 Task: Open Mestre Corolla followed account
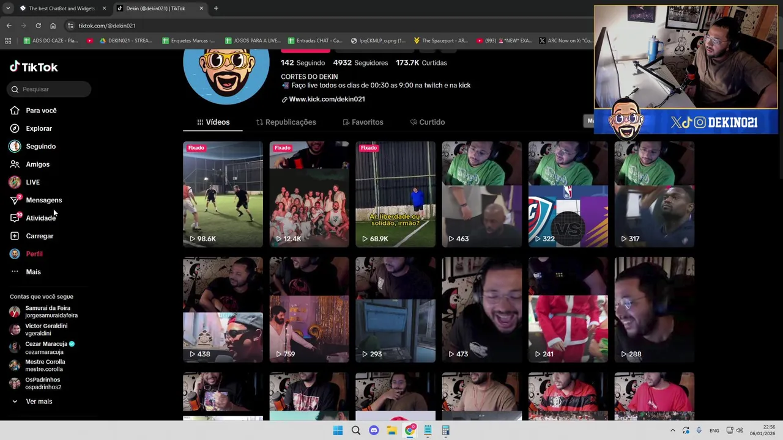click(x=37, y=365)
